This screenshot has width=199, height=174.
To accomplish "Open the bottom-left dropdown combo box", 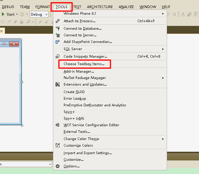I will [x=26, y=164].
